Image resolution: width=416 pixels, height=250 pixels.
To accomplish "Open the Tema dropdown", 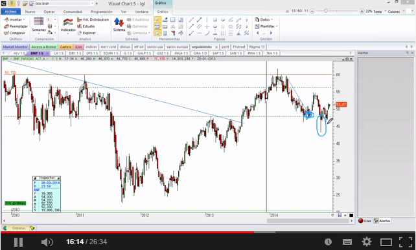I will [379, 12].
